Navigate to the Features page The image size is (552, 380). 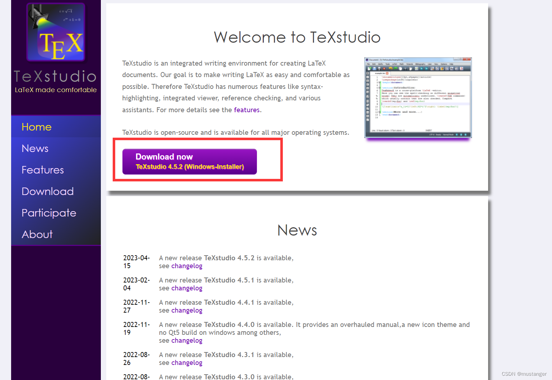tap(43, 170)
